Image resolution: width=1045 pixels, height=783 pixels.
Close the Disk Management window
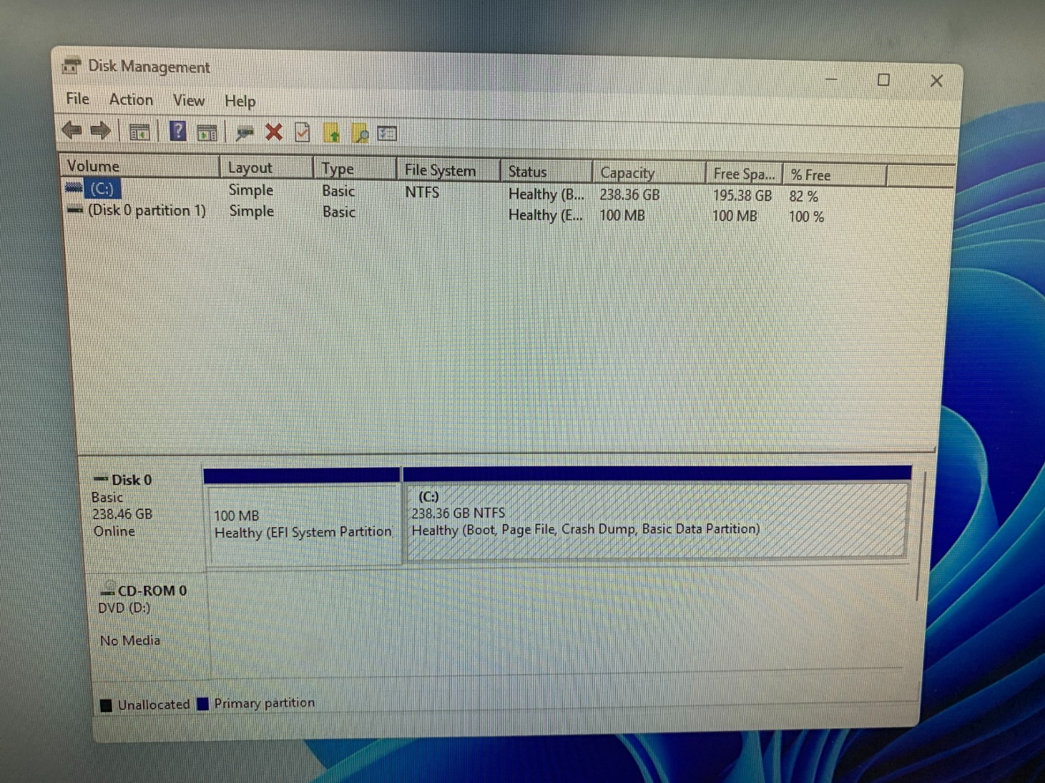pos(936,80)
